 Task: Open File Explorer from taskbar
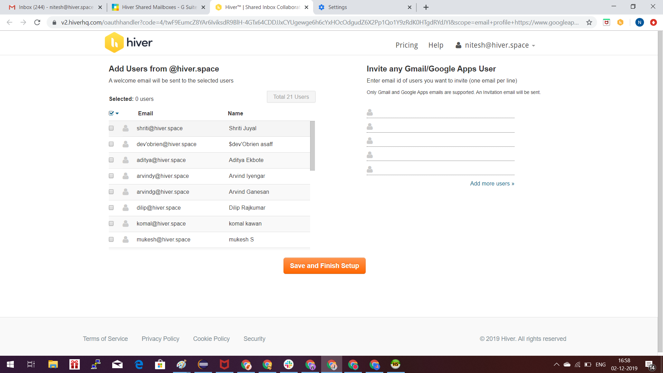[x=53, y=364]
